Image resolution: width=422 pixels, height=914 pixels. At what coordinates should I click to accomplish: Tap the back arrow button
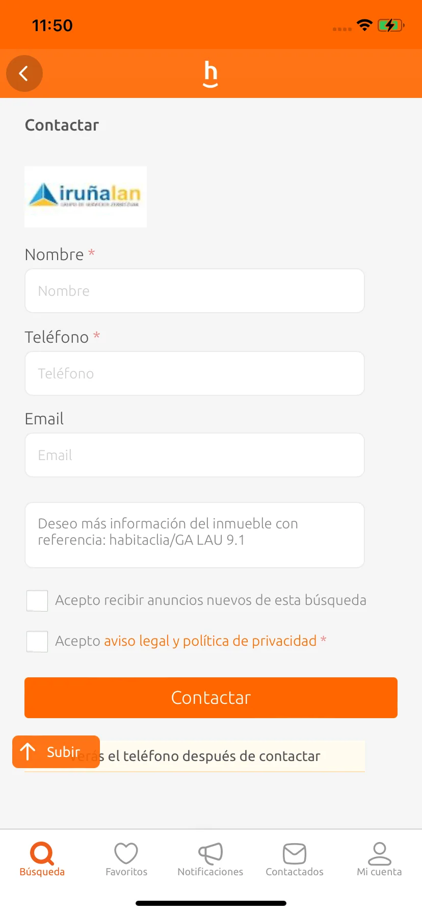pos(24,73)
